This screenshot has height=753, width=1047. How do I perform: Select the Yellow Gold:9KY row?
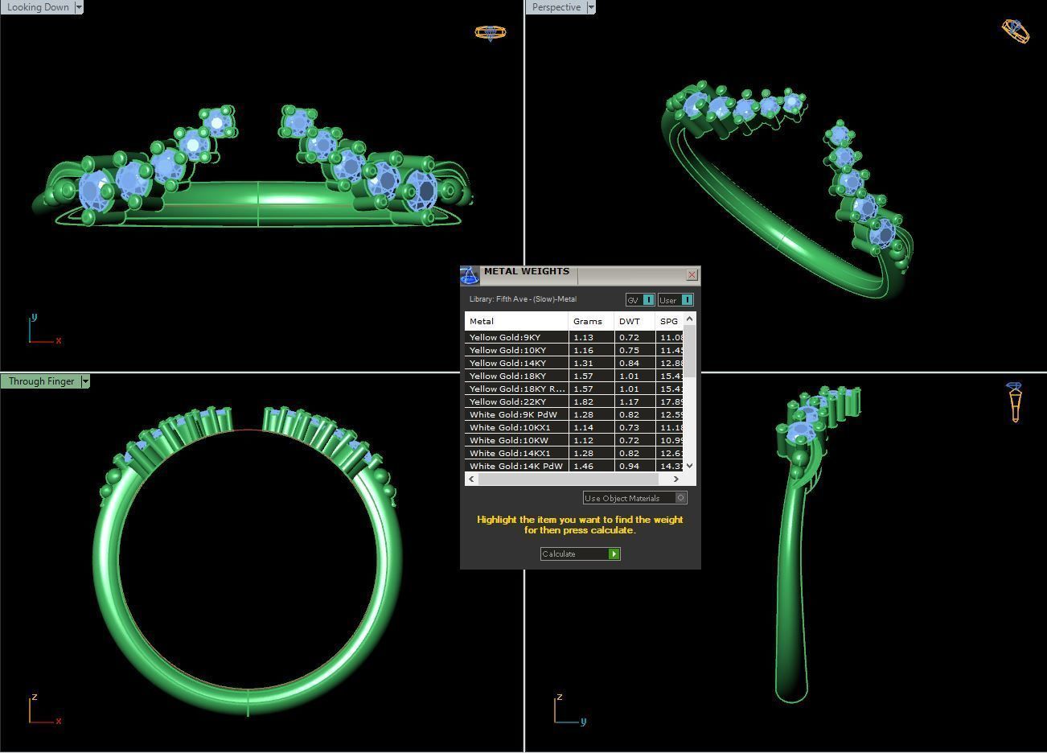[574, 337]
